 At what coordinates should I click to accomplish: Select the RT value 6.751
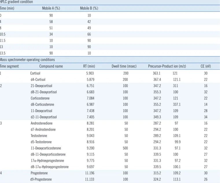point(90,86)
